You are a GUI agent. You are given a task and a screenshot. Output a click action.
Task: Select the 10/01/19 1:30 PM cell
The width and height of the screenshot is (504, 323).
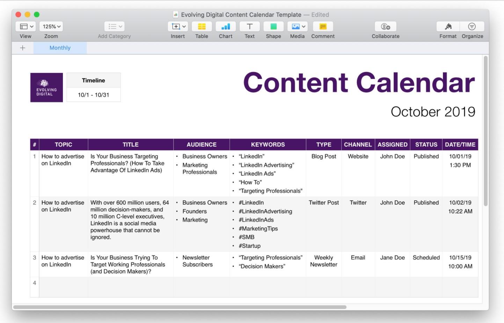pyautogui.click(x=460, y=173)
